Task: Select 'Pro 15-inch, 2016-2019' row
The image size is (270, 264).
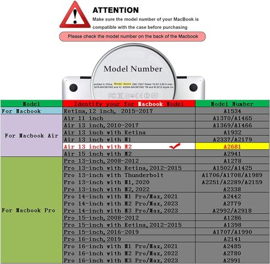Action: pos(129,232)
